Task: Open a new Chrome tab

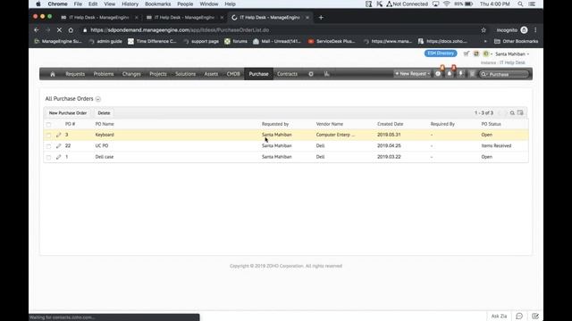Action: [321, 18]
